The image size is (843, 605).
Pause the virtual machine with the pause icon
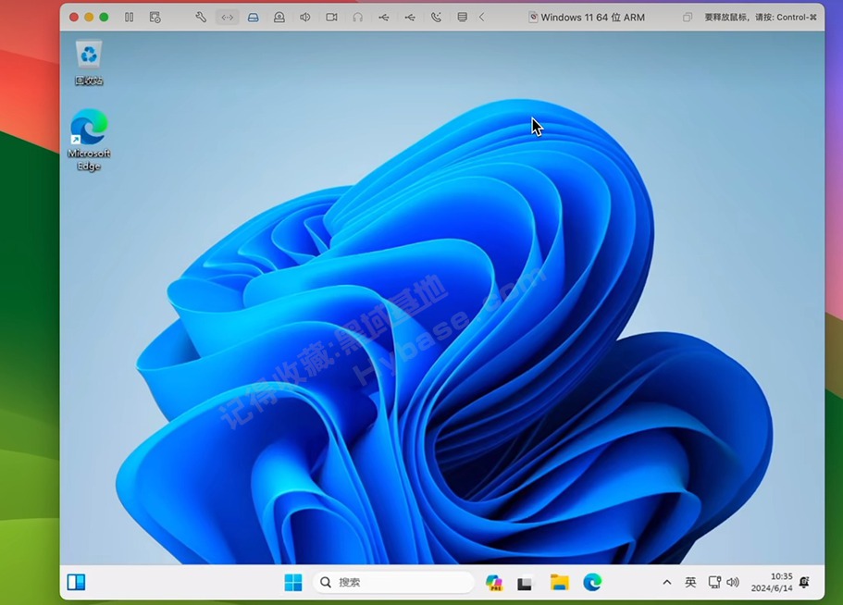(129, 18)
